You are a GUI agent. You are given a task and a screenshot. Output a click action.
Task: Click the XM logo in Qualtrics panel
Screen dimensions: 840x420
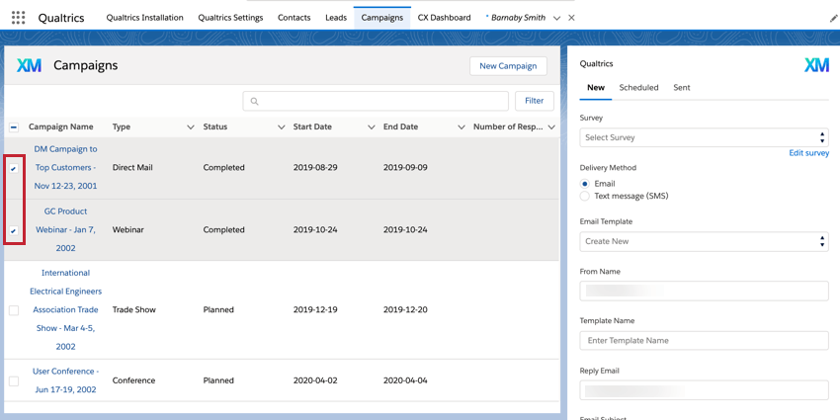(x=816, y=64)
